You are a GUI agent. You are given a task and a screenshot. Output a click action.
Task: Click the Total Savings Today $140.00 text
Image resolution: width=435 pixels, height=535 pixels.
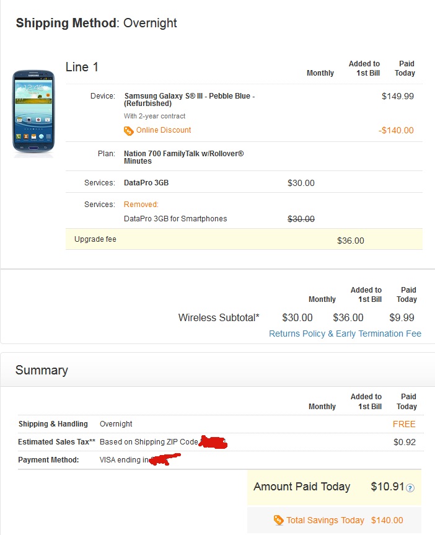(x=345, y=520)
